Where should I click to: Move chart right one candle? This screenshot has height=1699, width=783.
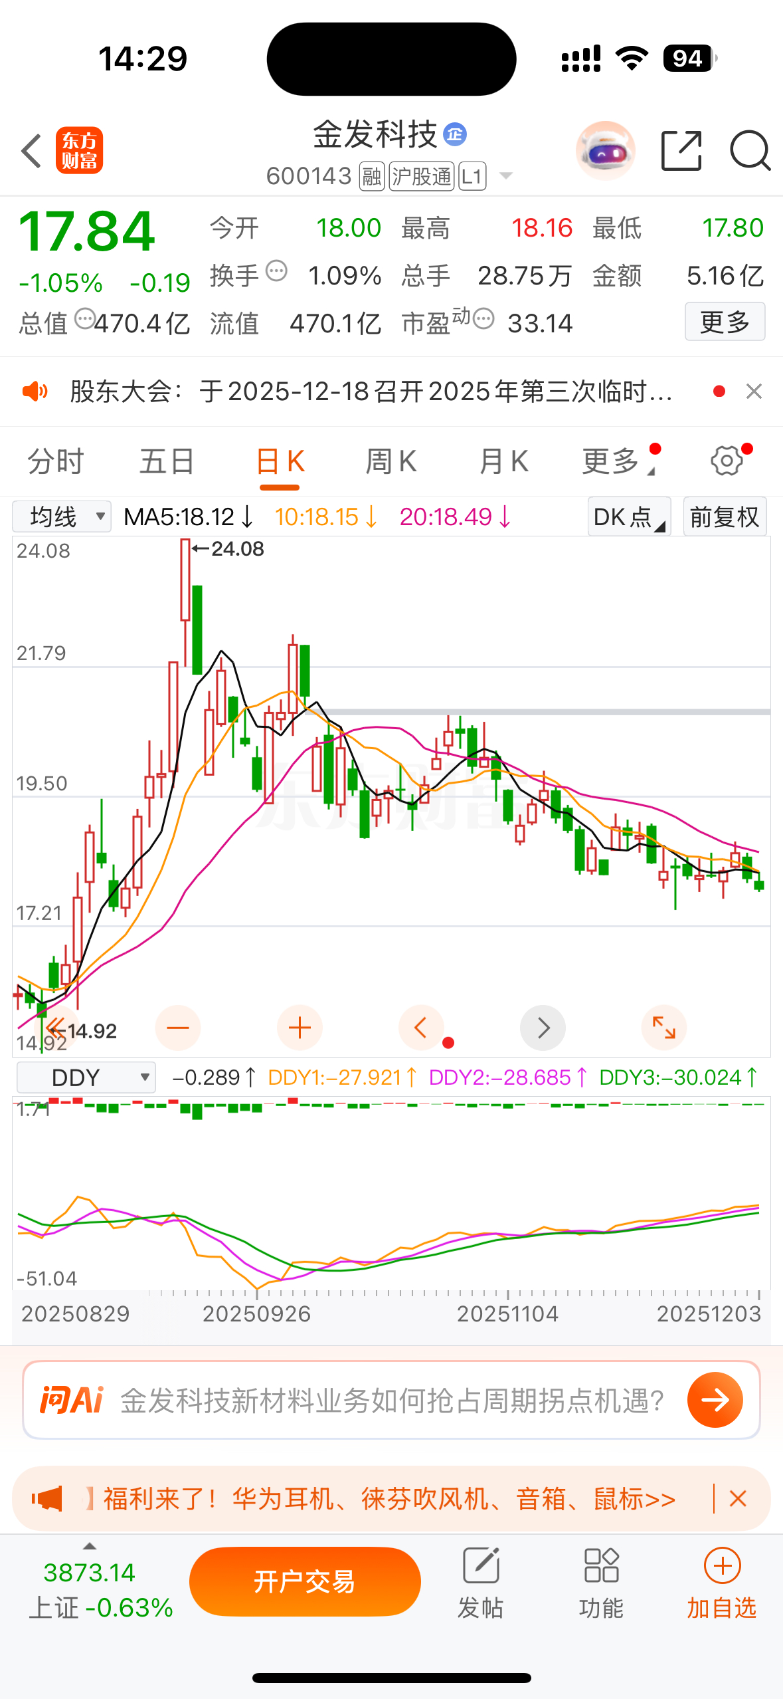coord(543,1028)
